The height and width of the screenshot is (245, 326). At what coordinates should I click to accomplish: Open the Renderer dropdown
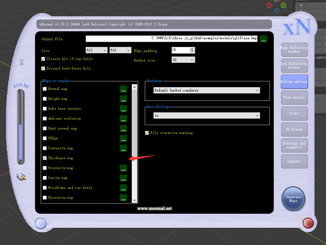(x=207, y=90)
